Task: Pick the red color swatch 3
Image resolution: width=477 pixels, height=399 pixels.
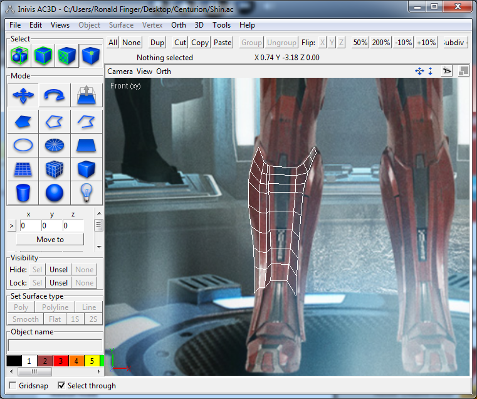Action: pyautogui.click(x=61, y=361)
